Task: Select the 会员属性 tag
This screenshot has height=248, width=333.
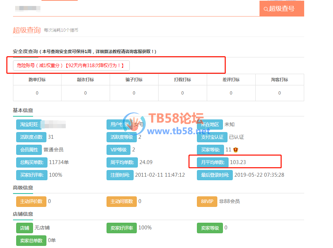Action: click(x=29, y=150)
